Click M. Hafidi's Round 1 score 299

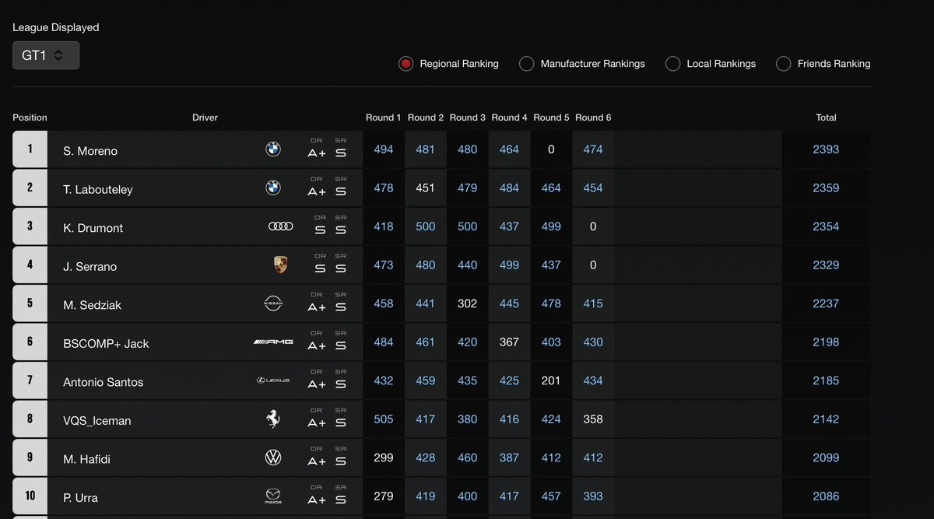(x=384, y=458)
